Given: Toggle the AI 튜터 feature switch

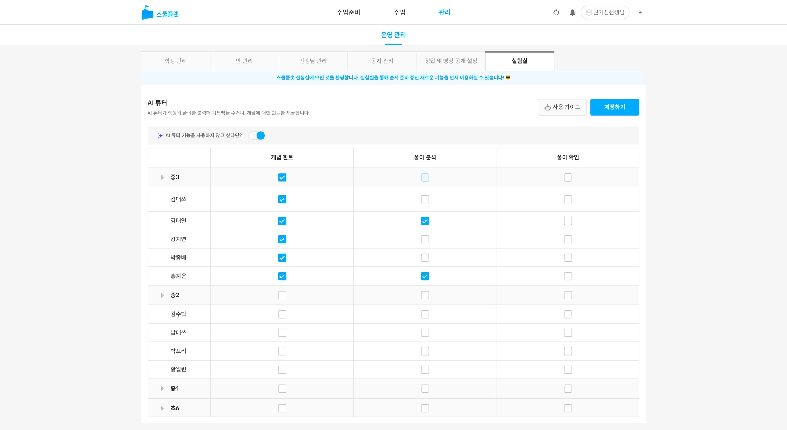Looking at the screenshot, I should click(257, 136).
